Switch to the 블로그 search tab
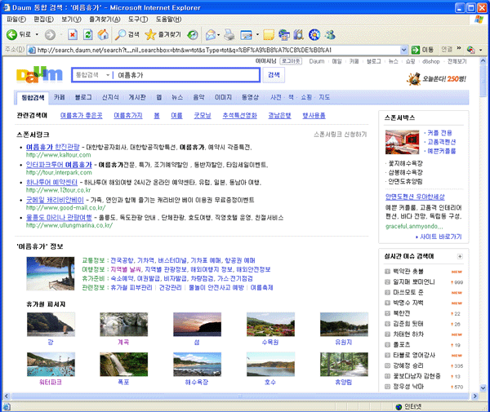This screenshot has height=412, width=490. click(x=83, y=97)
